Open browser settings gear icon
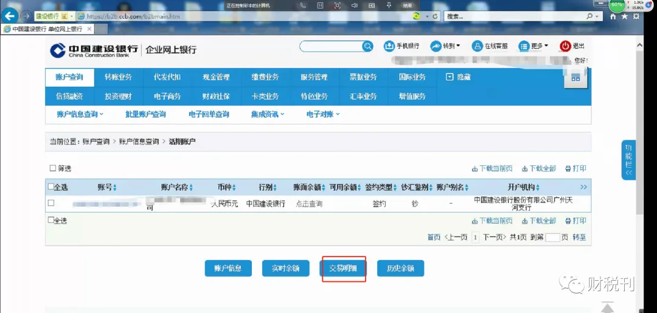Viewport: 657px width, 313px height. 636,16
